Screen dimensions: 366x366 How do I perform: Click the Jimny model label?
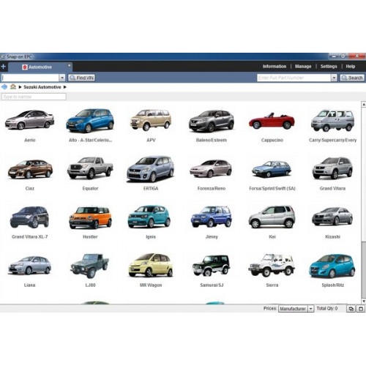coord(212,236)
